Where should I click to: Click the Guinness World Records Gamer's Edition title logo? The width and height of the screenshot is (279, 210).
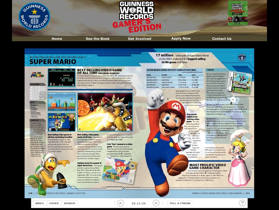coord(136,17)
